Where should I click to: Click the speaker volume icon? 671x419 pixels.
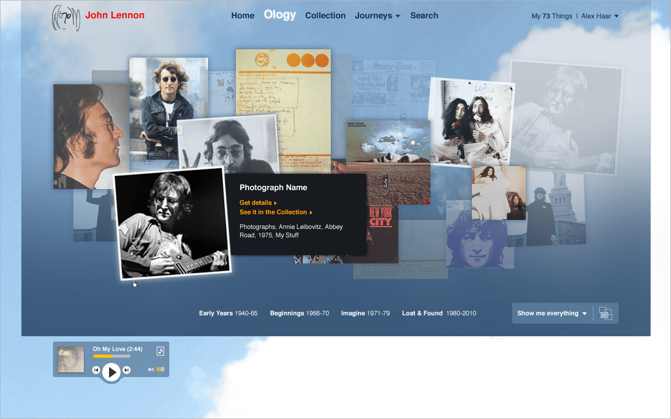coord(151,369)
